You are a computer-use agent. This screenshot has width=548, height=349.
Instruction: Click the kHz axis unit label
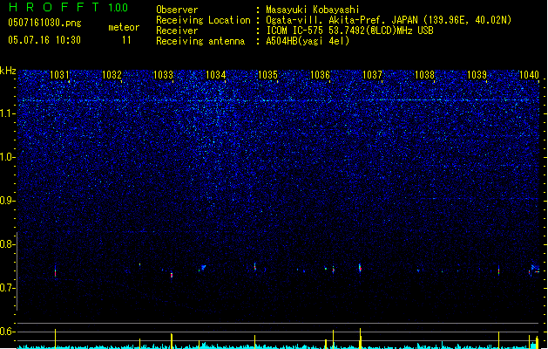click(x=8, y=71)
